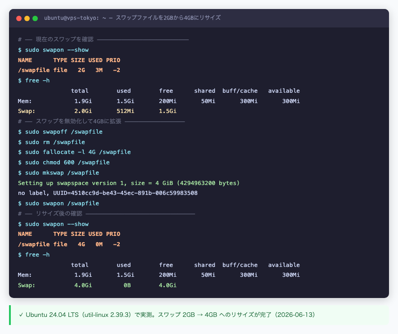Click the no label, UUID=4510cc9d line
Viewport: 398px width, 334px height.
pos(108,193)
